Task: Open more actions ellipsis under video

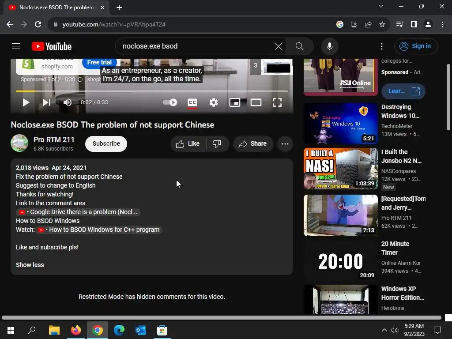Action: [285, 143]
